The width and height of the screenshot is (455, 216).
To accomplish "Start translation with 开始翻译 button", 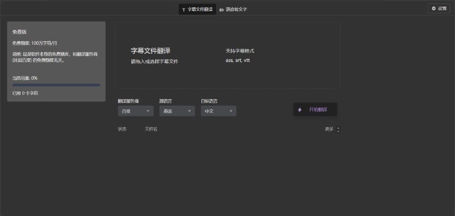I will tap(315, 109).
